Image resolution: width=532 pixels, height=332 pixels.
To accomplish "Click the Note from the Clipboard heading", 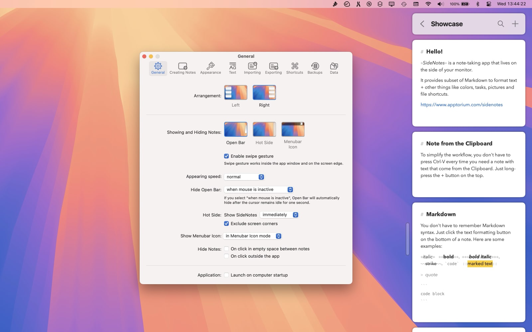I will coord(459,143).
